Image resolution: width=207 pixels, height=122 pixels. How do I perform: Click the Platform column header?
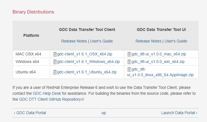(x=31, y=35)
